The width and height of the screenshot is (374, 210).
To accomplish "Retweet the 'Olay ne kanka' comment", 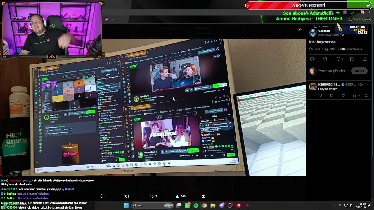I will tap(332, 95).
